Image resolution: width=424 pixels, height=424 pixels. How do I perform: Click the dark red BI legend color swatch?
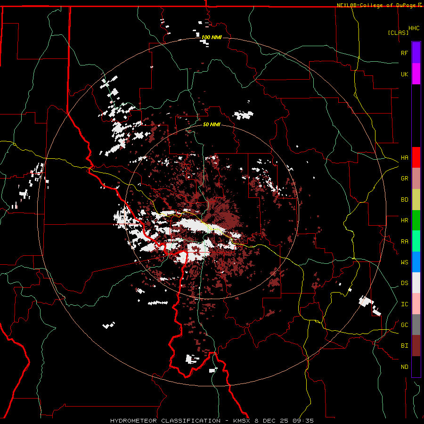coord(416,346)
